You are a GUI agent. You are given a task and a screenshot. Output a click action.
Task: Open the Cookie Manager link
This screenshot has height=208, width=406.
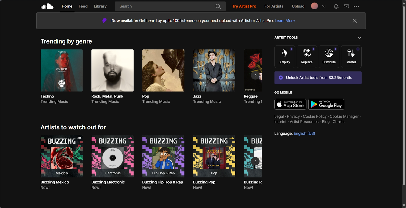point(344,116)
